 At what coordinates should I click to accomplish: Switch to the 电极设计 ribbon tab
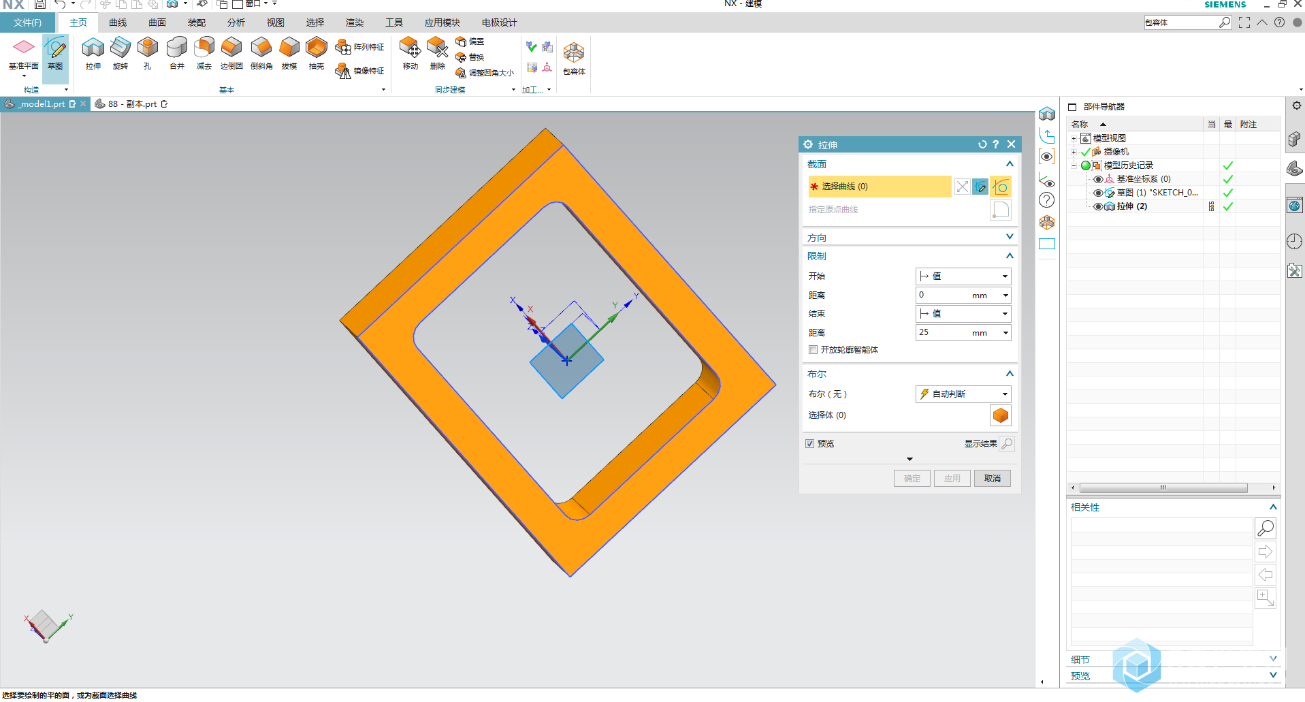pos(500,22)
